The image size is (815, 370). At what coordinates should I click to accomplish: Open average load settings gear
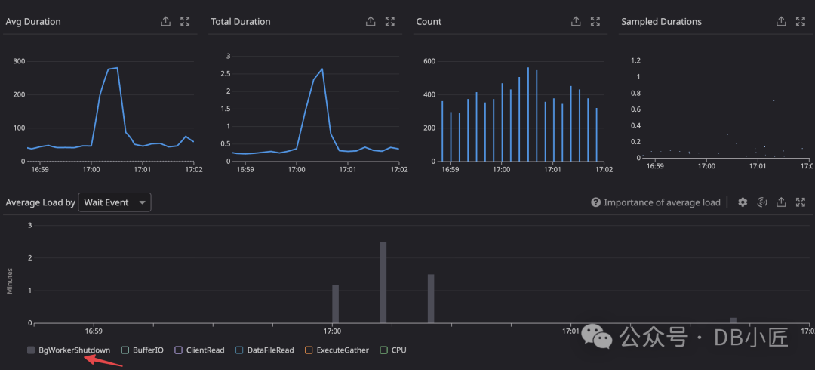pos(743,202)
